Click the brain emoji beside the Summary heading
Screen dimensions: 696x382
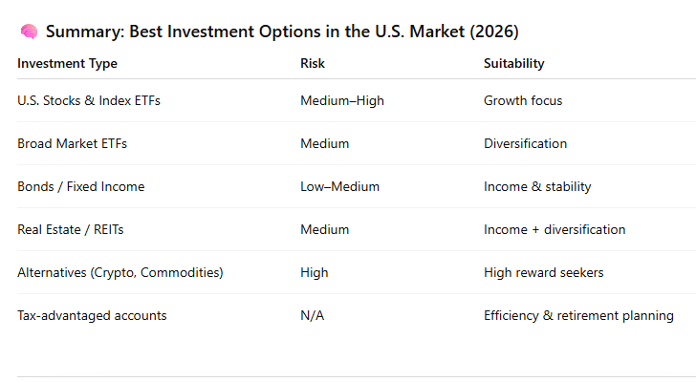click(x=27, y=32)
